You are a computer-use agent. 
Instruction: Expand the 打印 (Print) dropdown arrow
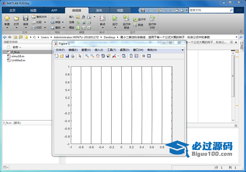[45, 28]
